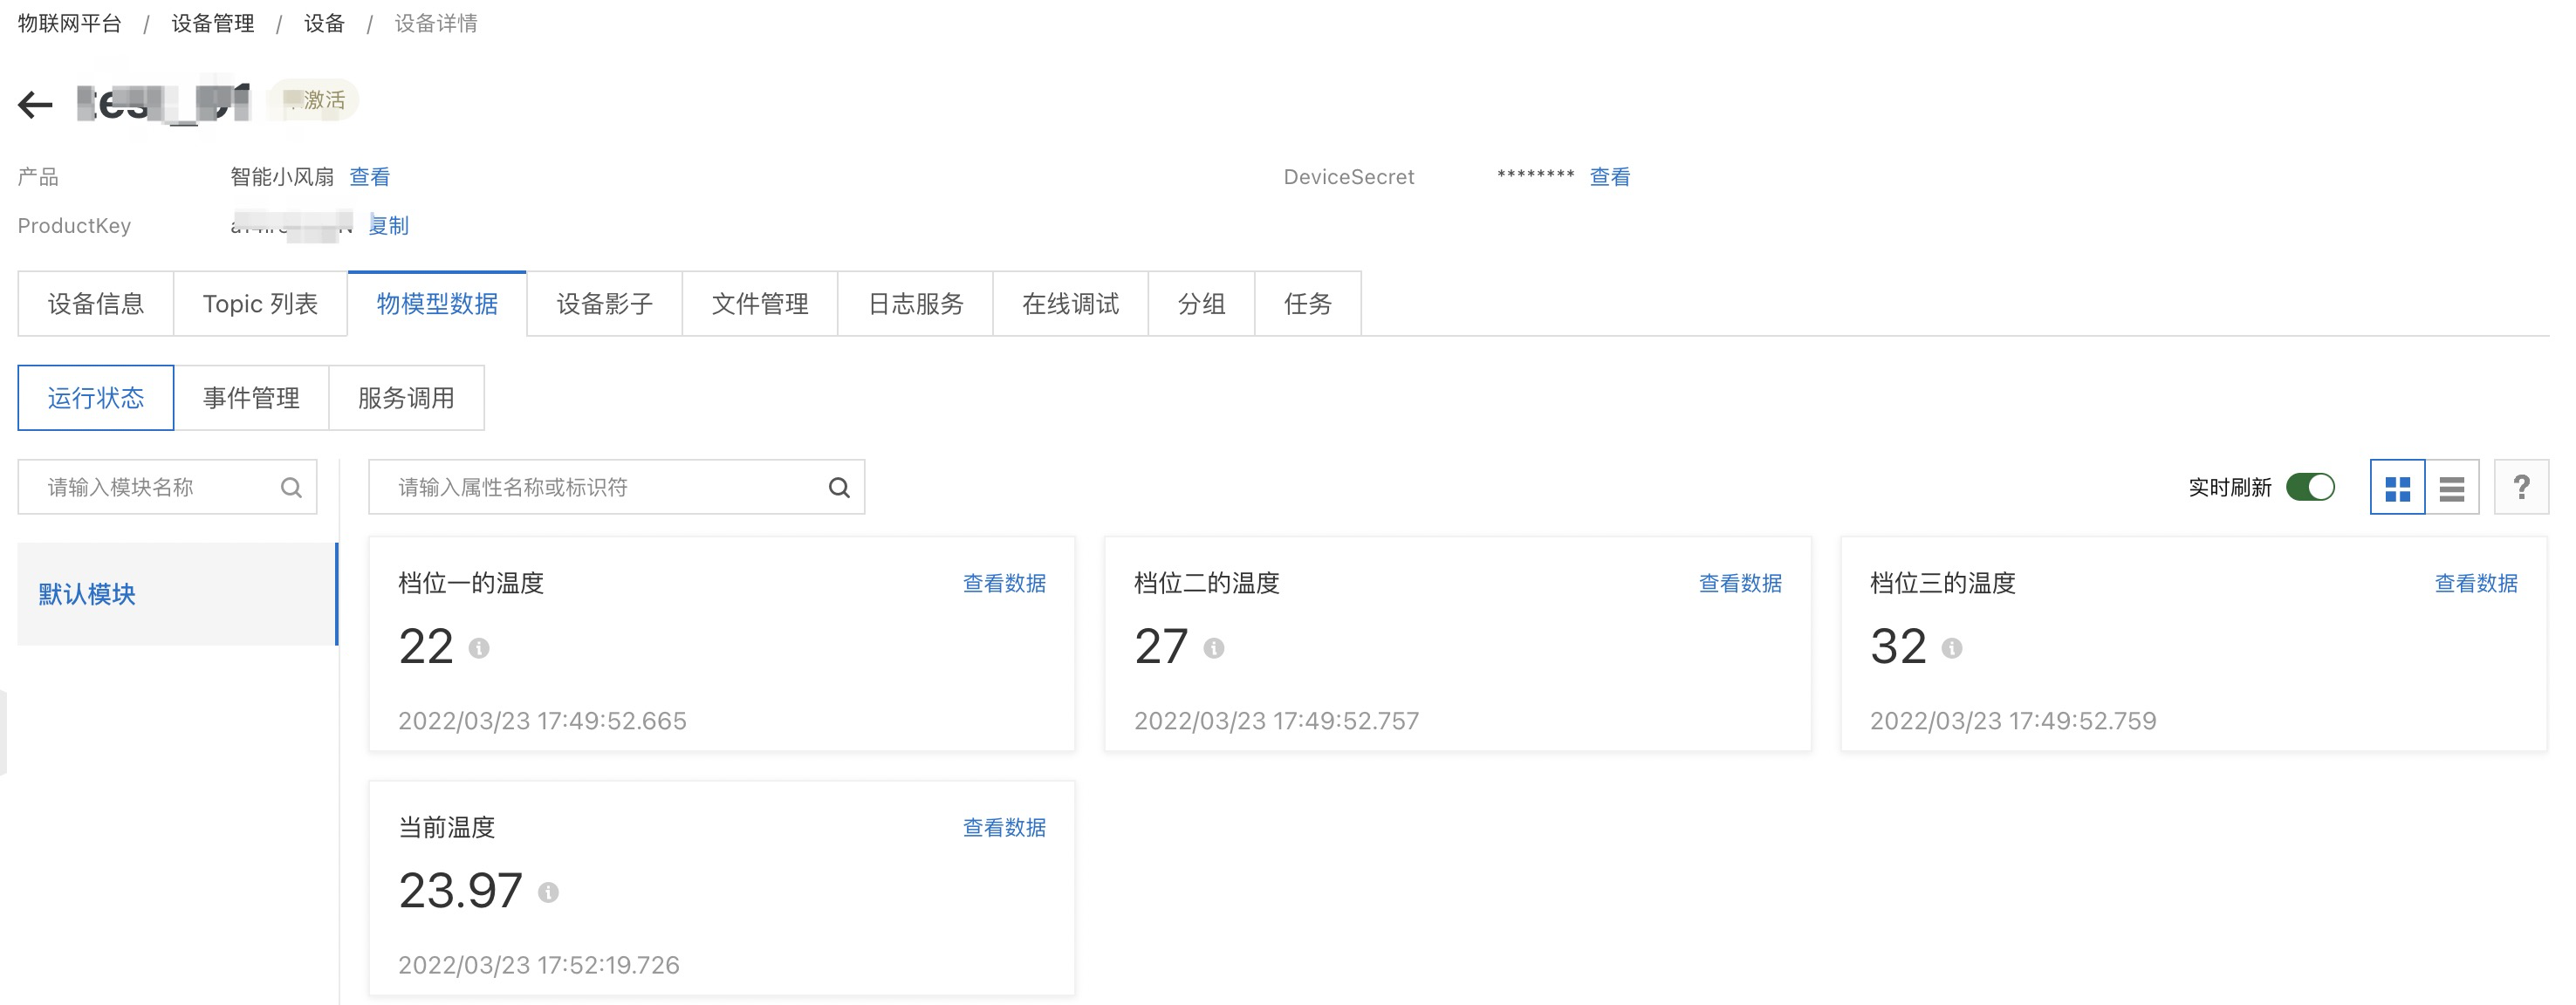Open the 设备信息 tab
The width and height of the screenshot is (2576, 1005).
pyautogui.click(x=96, y=304)
